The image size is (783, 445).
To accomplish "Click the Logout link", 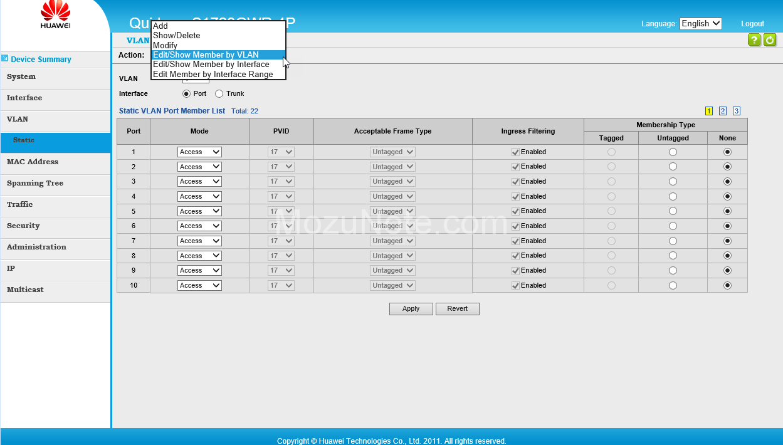I will coord(752,24).
